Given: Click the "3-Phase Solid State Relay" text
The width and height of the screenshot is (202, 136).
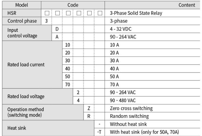Looking at the screenshot, I should (x=136, y=13).
